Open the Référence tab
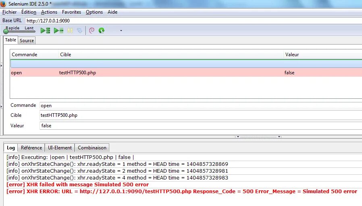This screenshot has height=206, width=362. click(31, 148)
